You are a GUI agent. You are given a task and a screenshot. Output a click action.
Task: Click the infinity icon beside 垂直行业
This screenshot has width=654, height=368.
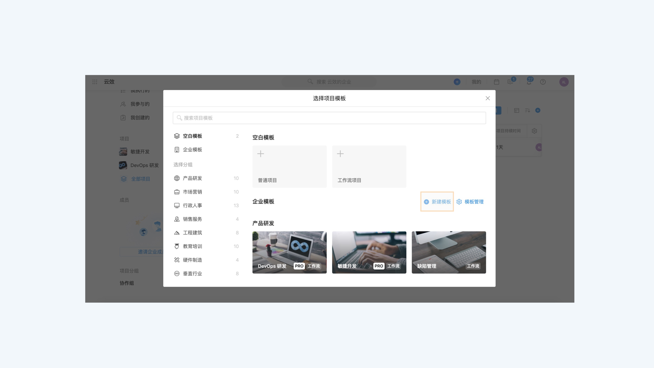[177, 274]
